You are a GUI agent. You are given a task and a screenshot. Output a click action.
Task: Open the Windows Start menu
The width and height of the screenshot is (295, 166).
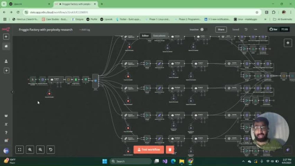[x=105, y=161]
